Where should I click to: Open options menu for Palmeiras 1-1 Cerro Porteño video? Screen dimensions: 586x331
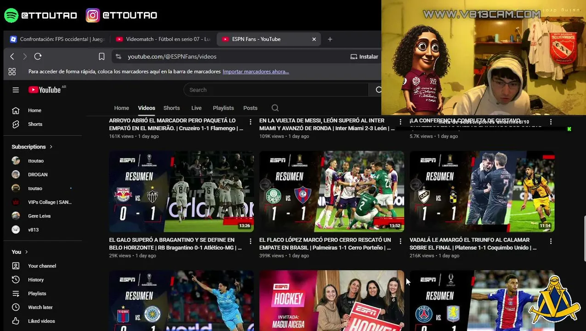point(400,241)
